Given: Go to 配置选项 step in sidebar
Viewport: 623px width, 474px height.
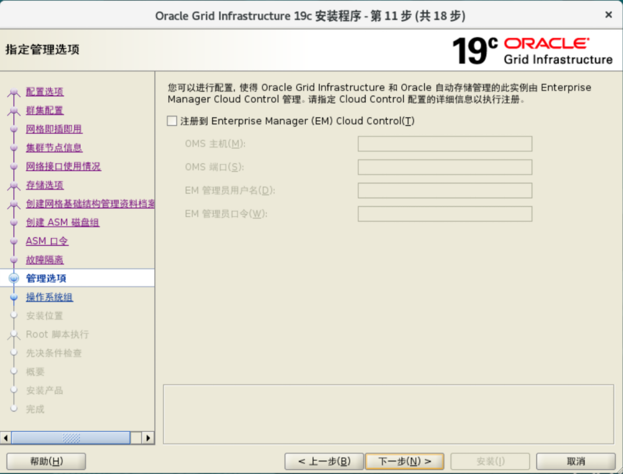Looking at the screenshot, I should click(44, 92).
